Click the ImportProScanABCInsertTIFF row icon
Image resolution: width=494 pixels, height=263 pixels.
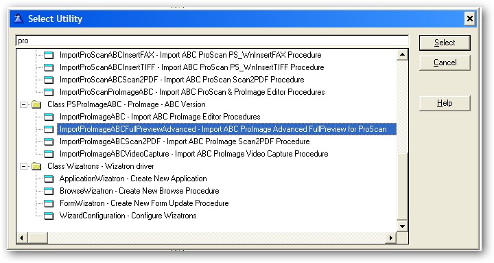tap(49, 67)
